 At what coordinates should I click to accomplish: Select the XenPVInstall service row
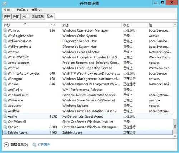coord(87,121)
